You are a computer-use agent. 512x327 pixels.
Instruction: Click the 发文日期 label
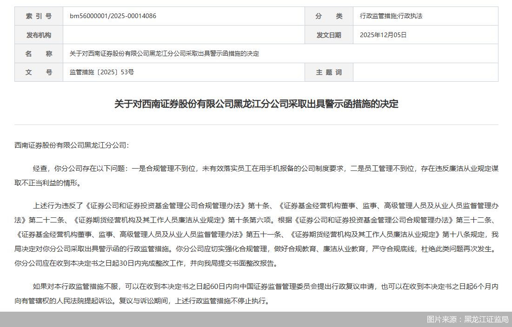point(329,34)
